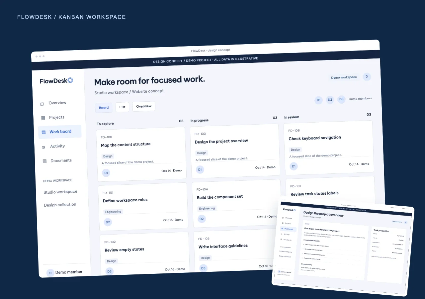
Task: Click the Demo workspace pill in the board header
Action: click(x=344, y=77)
